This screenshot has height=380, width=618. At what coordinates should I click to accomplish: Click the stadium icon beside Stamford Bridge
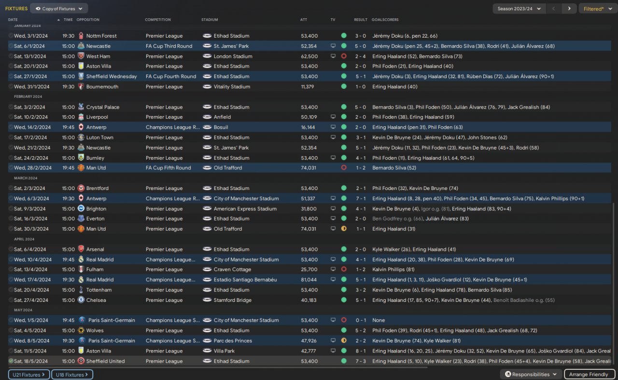[x=207, y=300]
